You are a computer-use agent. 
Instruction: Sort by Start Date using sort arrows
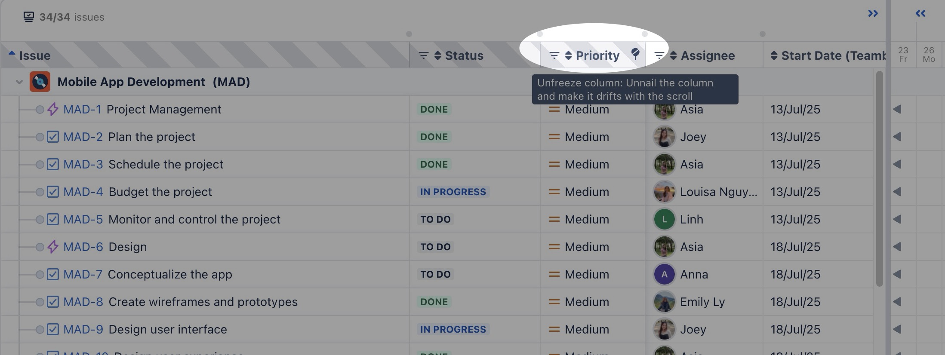click(774, 55)
